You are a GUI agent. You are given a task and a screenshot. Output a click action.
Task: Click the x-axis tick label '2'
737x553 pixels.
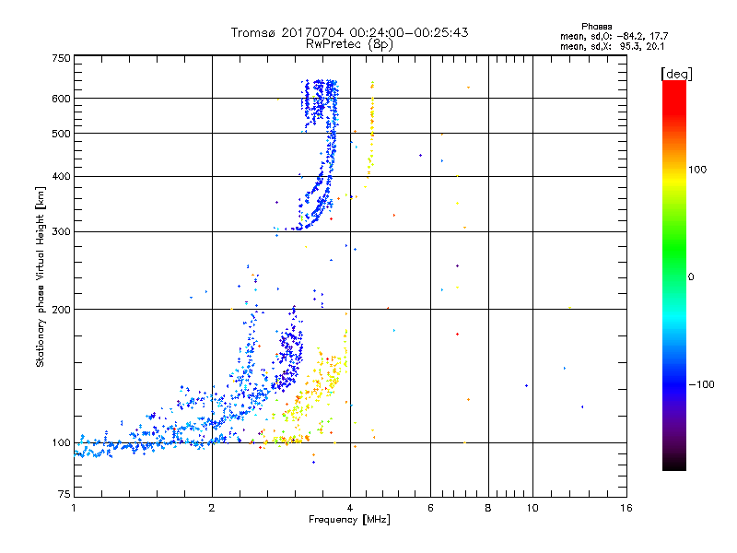pyautogui.click(x=212, y=508)
